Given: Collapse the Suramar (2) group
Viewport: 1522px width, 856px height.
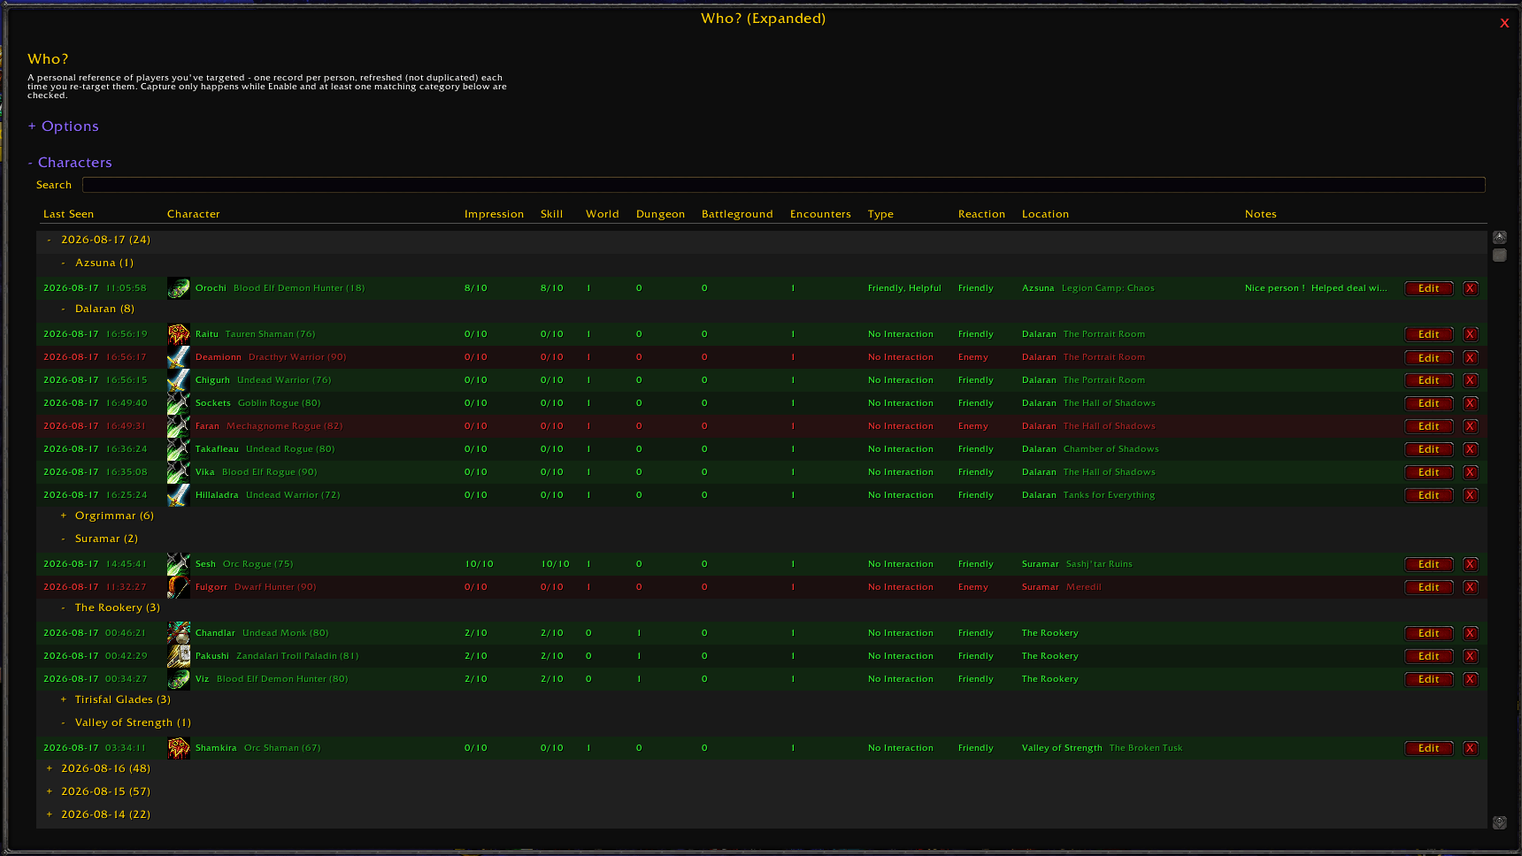Looking at the screenshot, I should (99, 539).
